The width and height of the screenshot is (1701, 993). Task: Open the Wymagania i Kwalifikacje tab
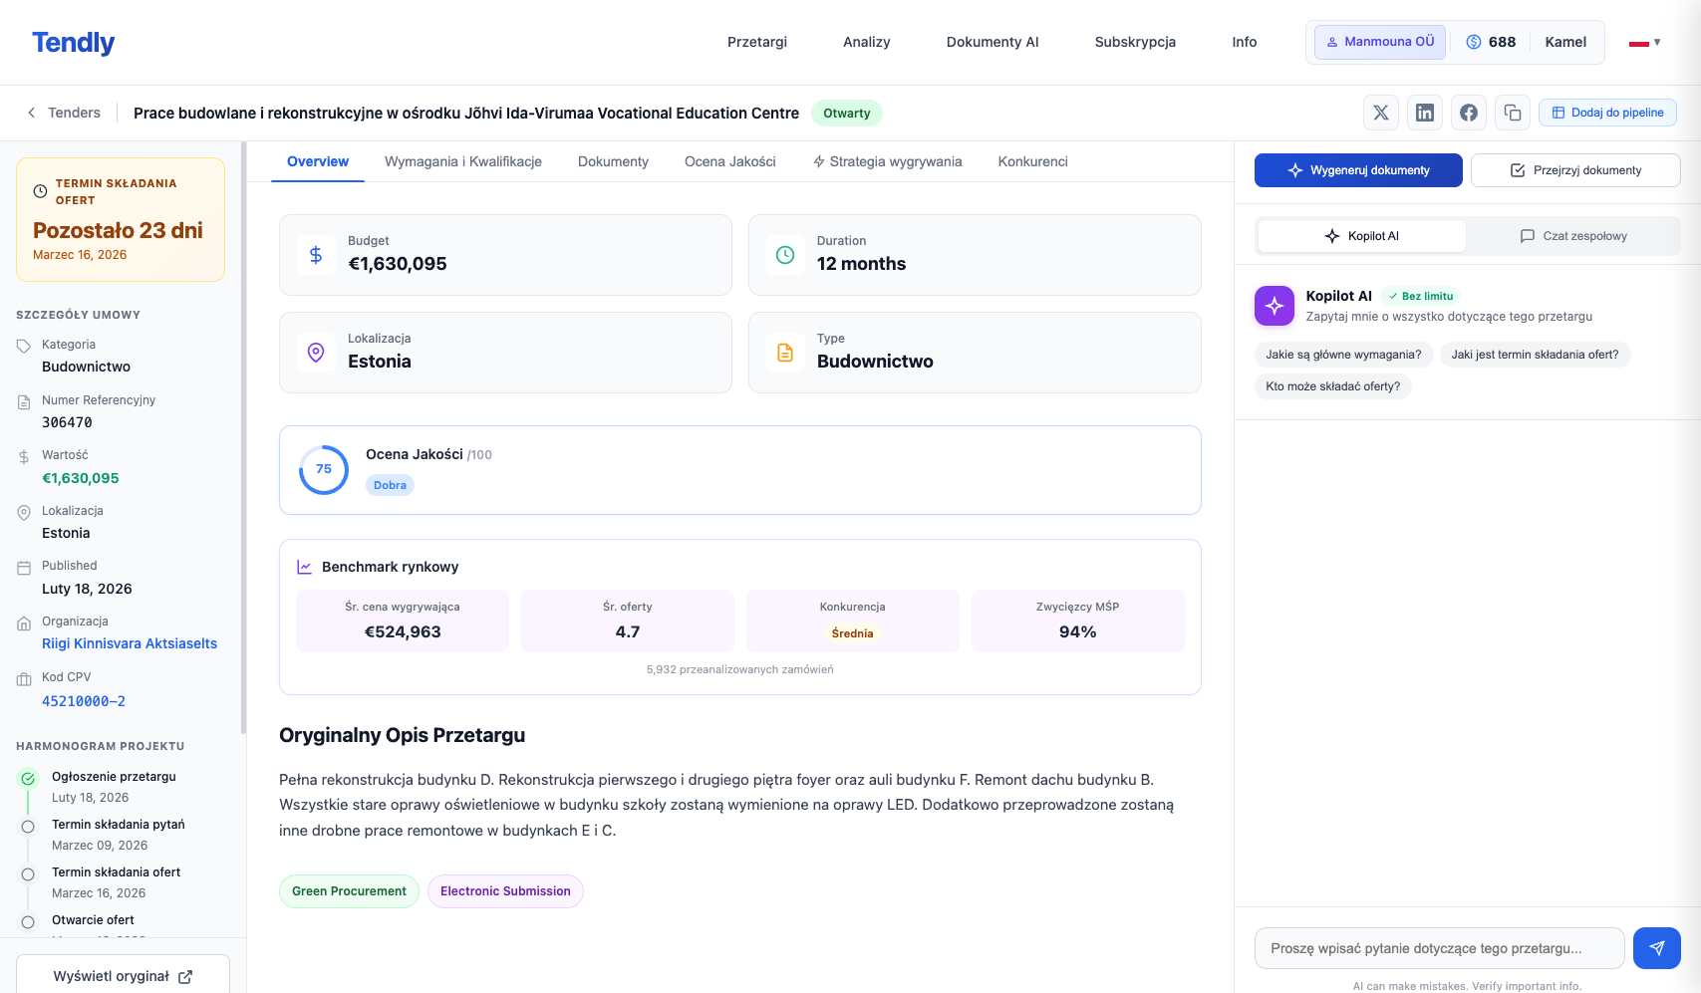pyautogui.click(x=463, y=161)
